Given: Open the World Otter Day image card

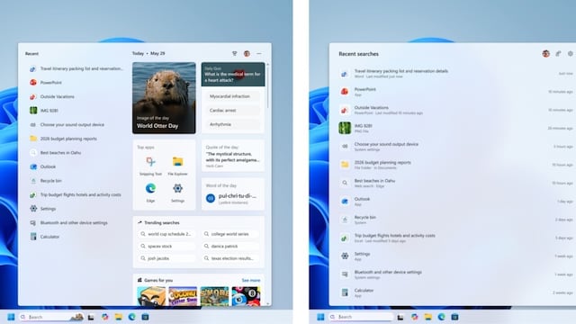Looking at the screenshot, I should pos(164,98).
